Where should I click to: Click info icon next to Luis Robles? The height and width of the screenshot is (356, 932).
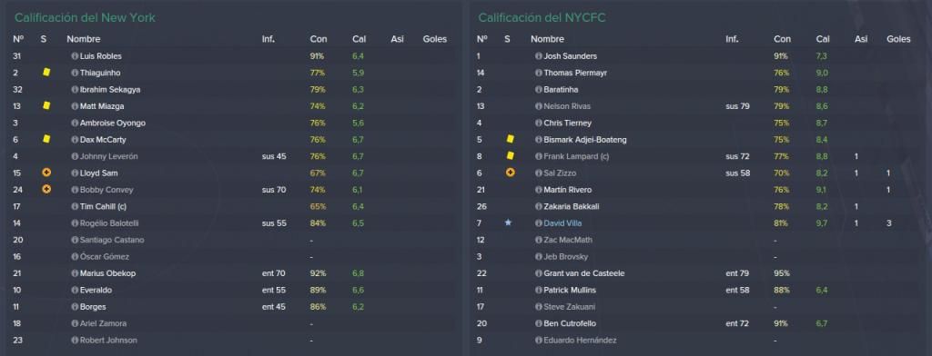coord(75,56)
